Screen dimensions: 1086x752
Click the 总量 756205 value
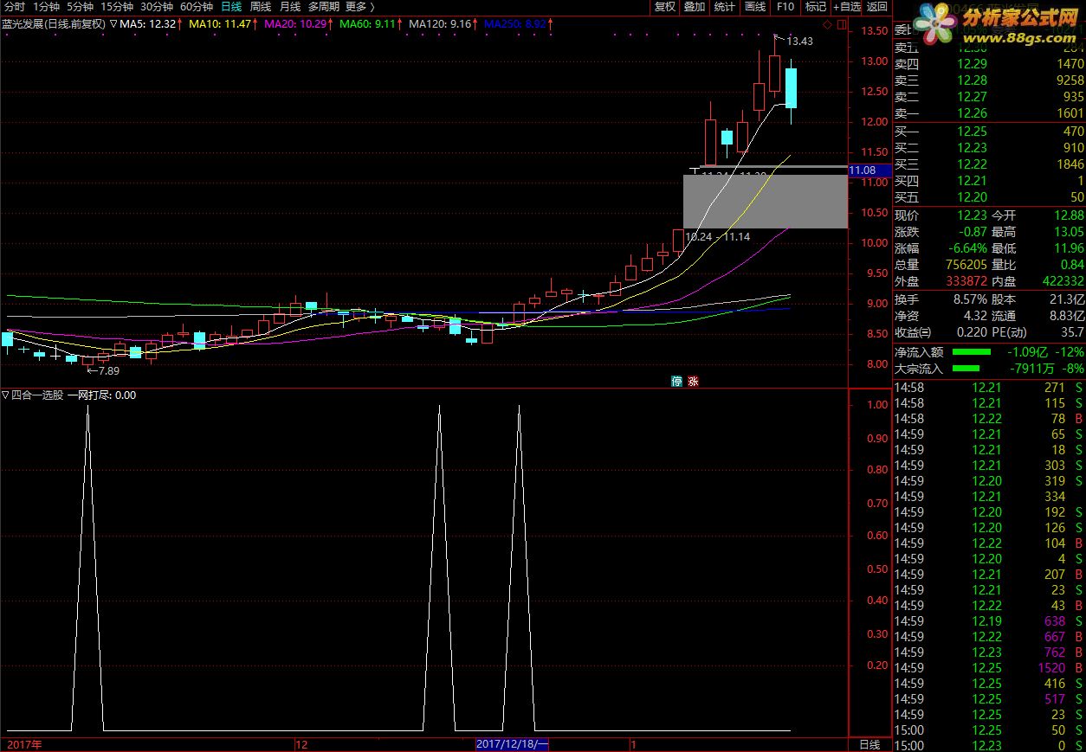(x=966, y=265)
